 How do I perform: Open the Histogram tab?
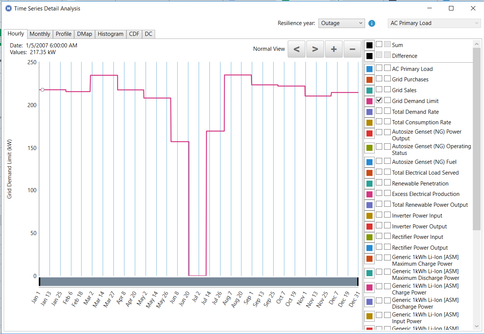pyautogui.click(x=110, y=34)
